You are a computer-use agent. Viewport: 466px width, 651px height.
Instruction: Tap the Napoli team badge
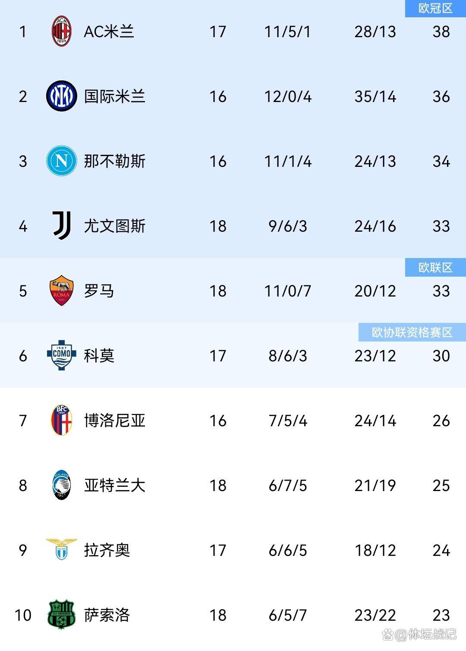(61, 161)
